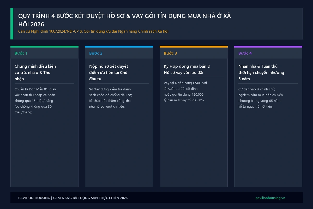Select the 'Bước 2' header label
Screen dimensions: 313x209
[x=96, y=53]
